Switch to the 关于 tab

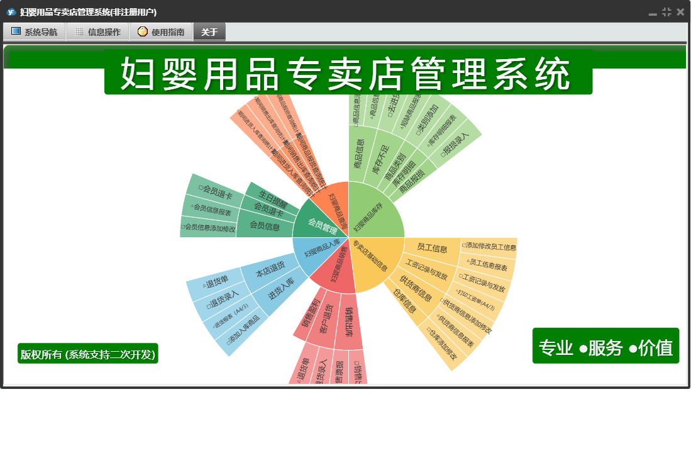point(209,31)
